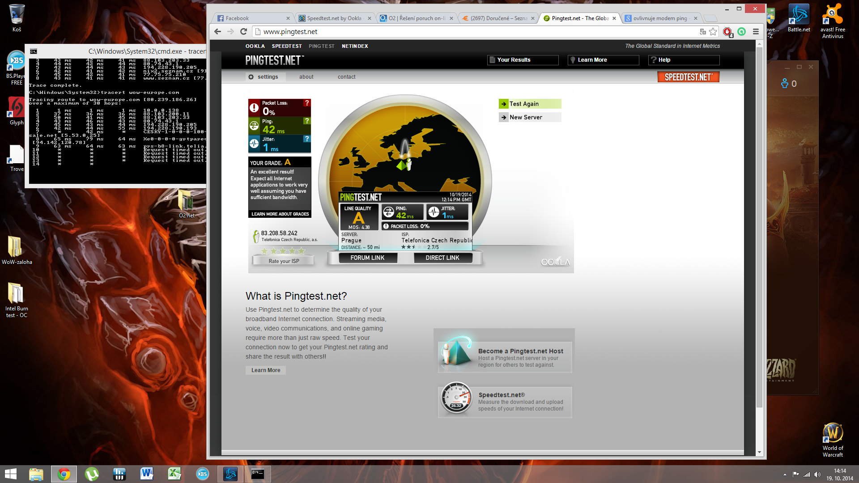Click the red Packet Loss alert icon
This screenshot has width=859, height=483.
point(254,108)
